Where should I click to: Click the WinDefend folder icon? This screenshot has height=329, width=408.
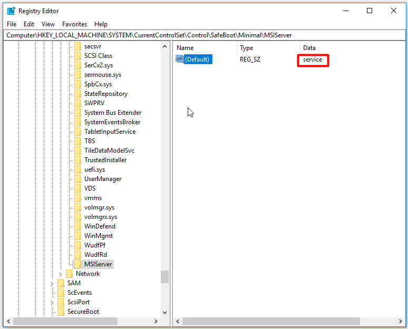77,226
